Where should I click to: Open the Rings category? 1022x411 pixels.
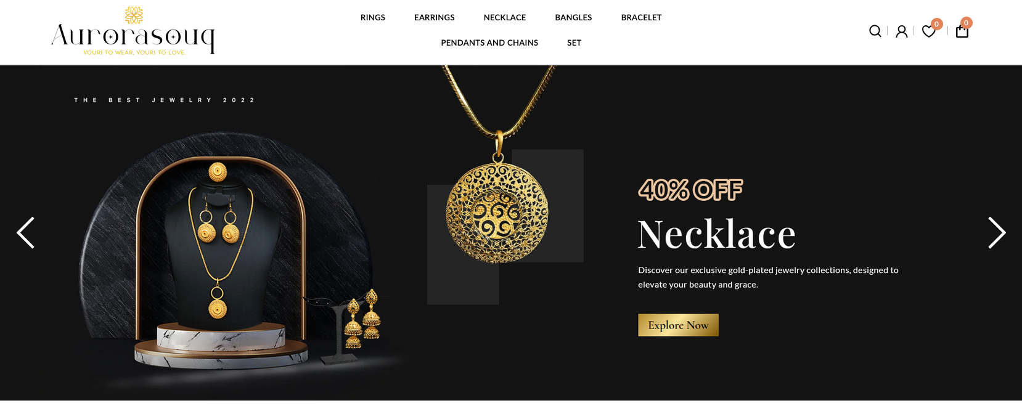[373, 17]
